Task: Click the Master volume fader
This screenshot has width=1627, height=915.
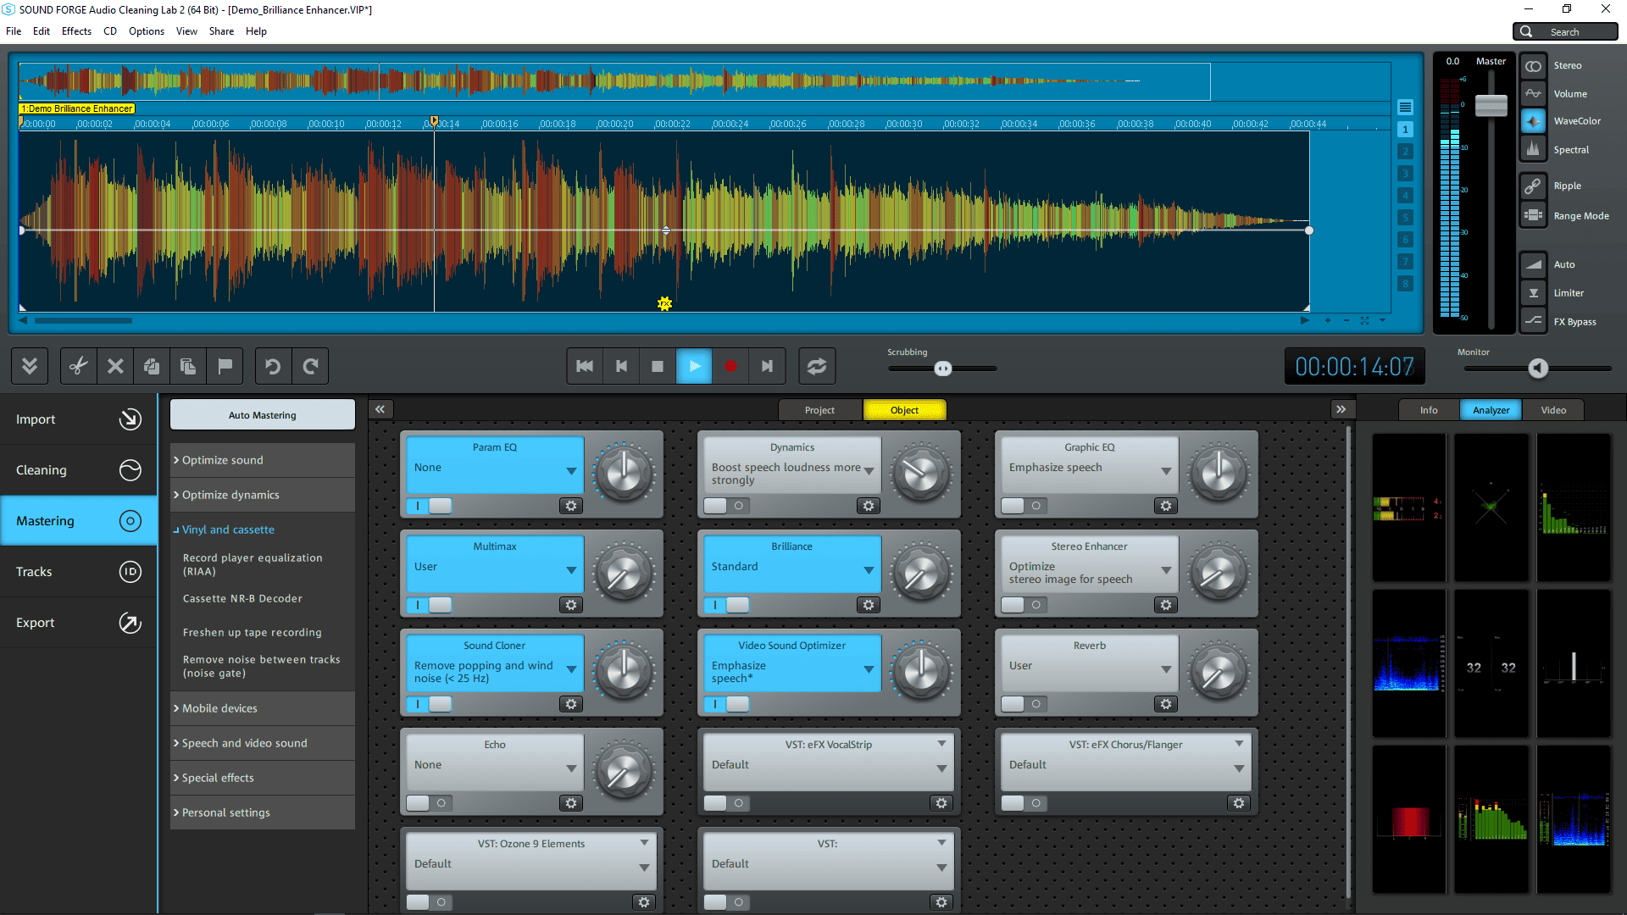Action: pos(1491,106)
